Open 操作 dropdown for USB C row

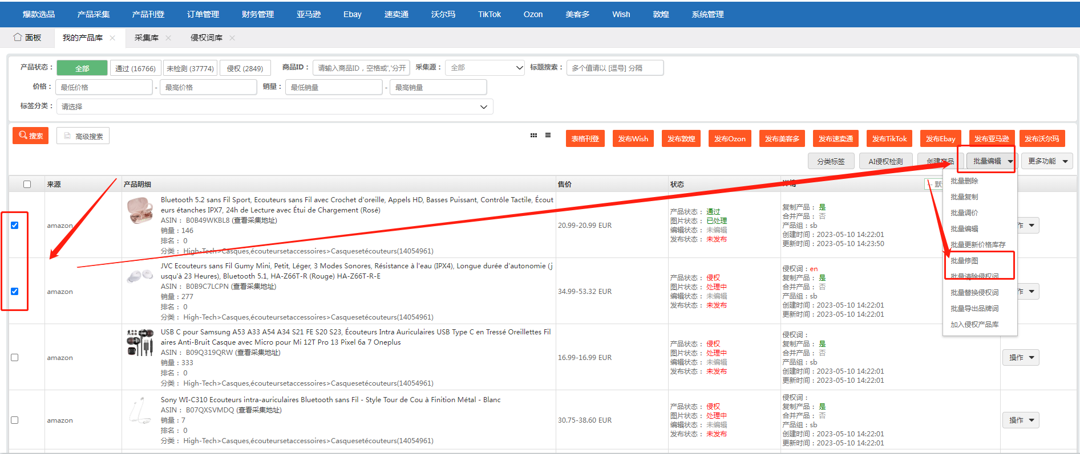(1021, 357)
